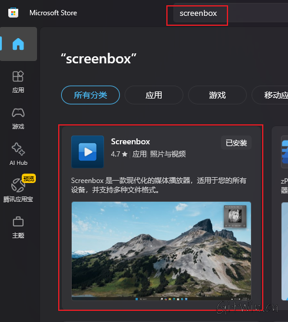The width and height of the screenshot is (288, 322).
Task: Select the 游戏 filter tab
Action: click(x=217, y=95)
